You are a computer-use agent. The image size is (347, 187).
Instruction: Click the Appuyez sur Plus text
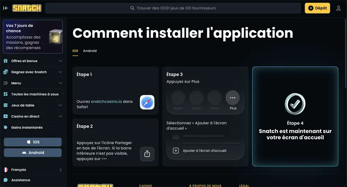(183, 81)
